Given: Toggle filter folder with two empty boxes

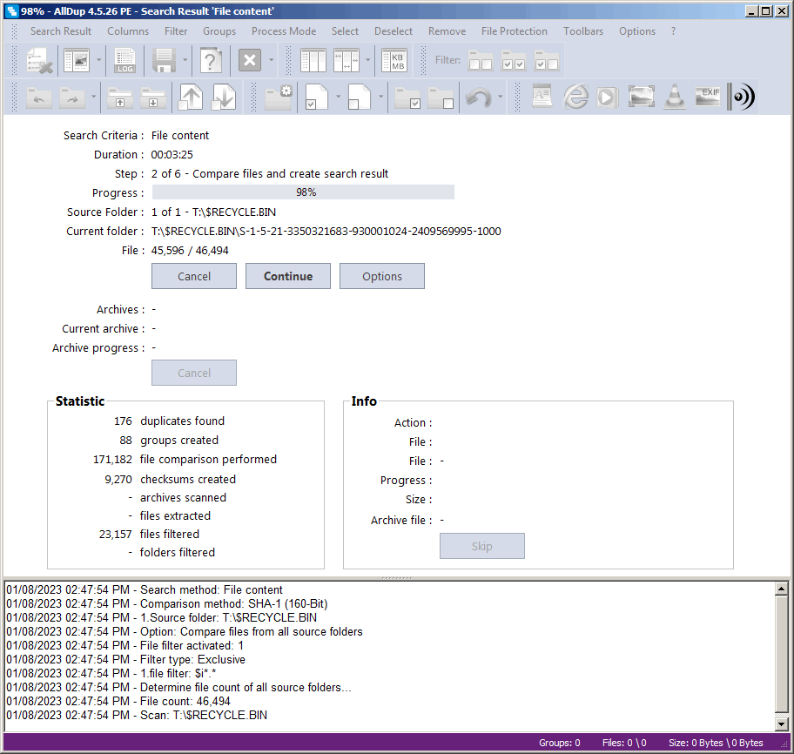Looking at the screenshot, I should tap(480, 61).
